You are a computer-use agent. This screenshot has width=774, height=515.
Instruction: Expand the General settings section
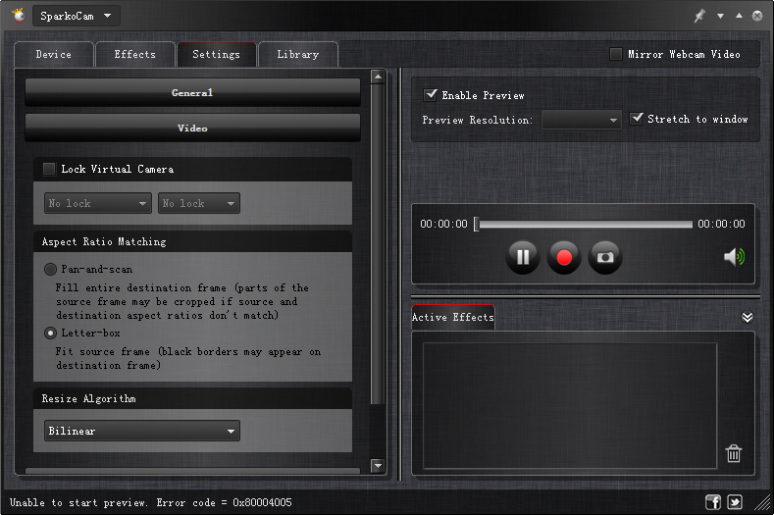pos(192,92)
